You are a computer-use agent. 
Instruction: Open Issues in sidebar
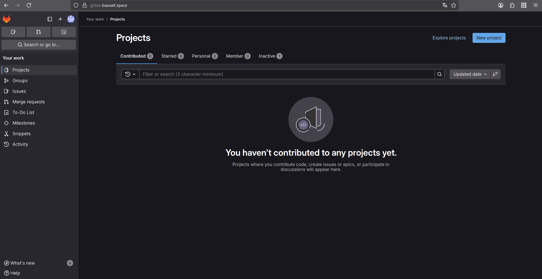click(x=39, y=91)
